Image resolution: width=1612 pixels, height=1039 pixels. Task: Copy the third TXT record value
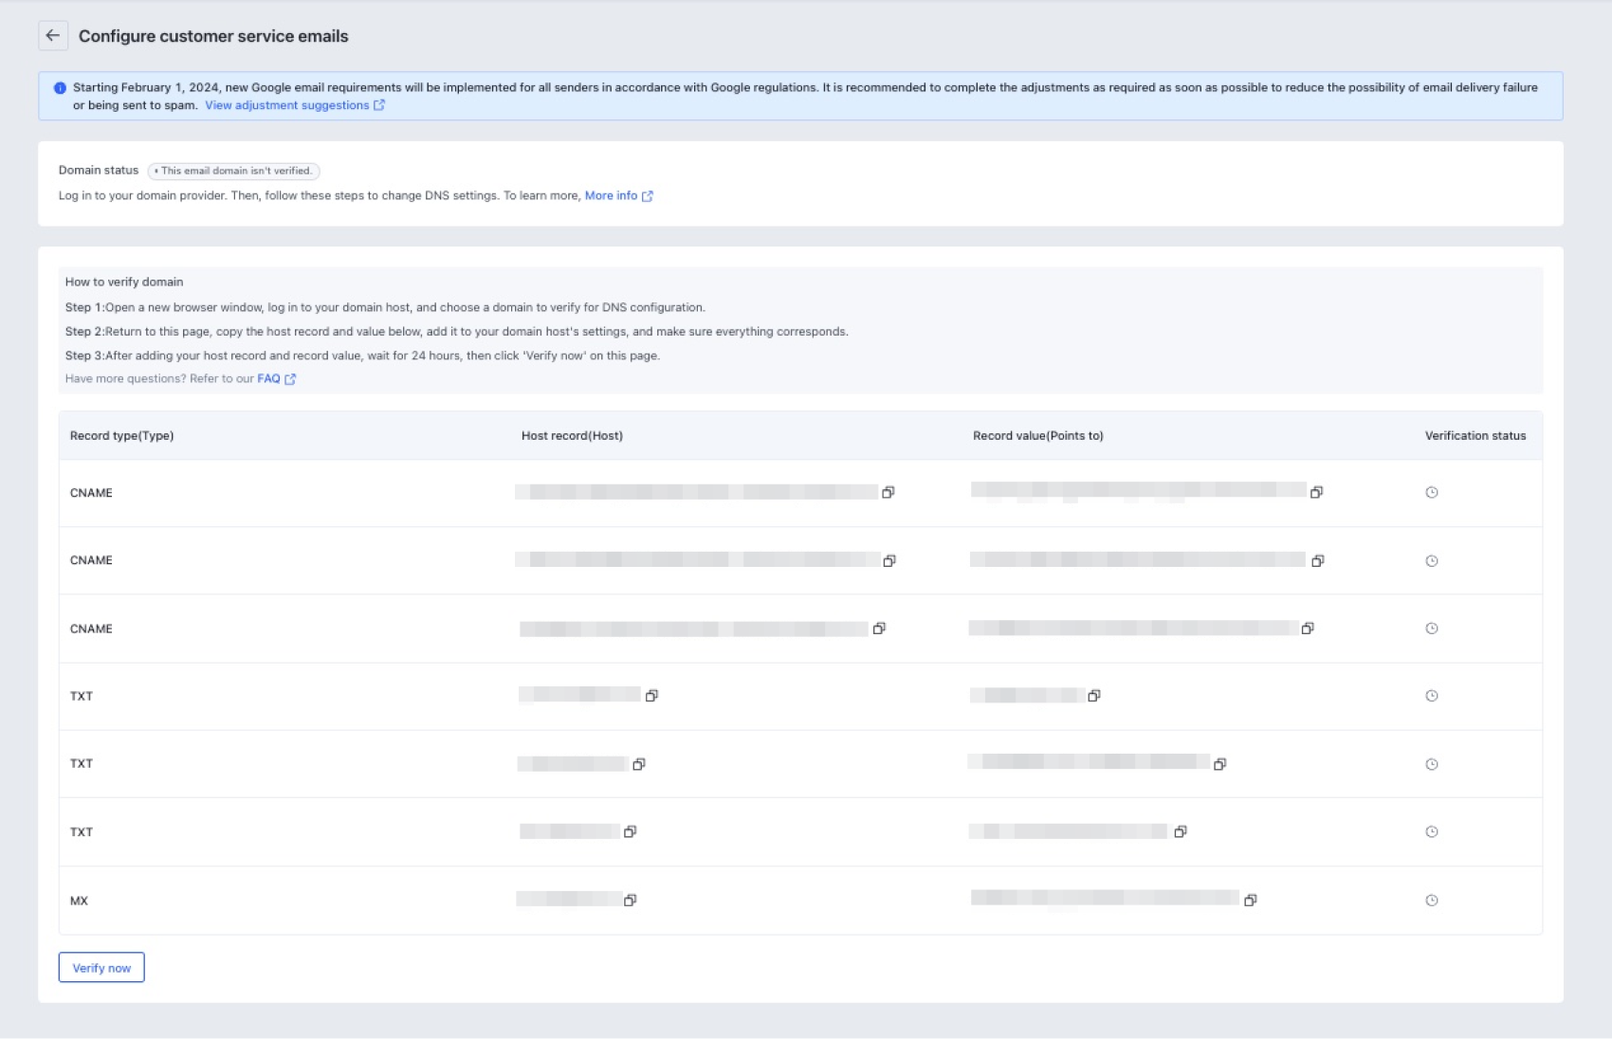[1180, 831]
